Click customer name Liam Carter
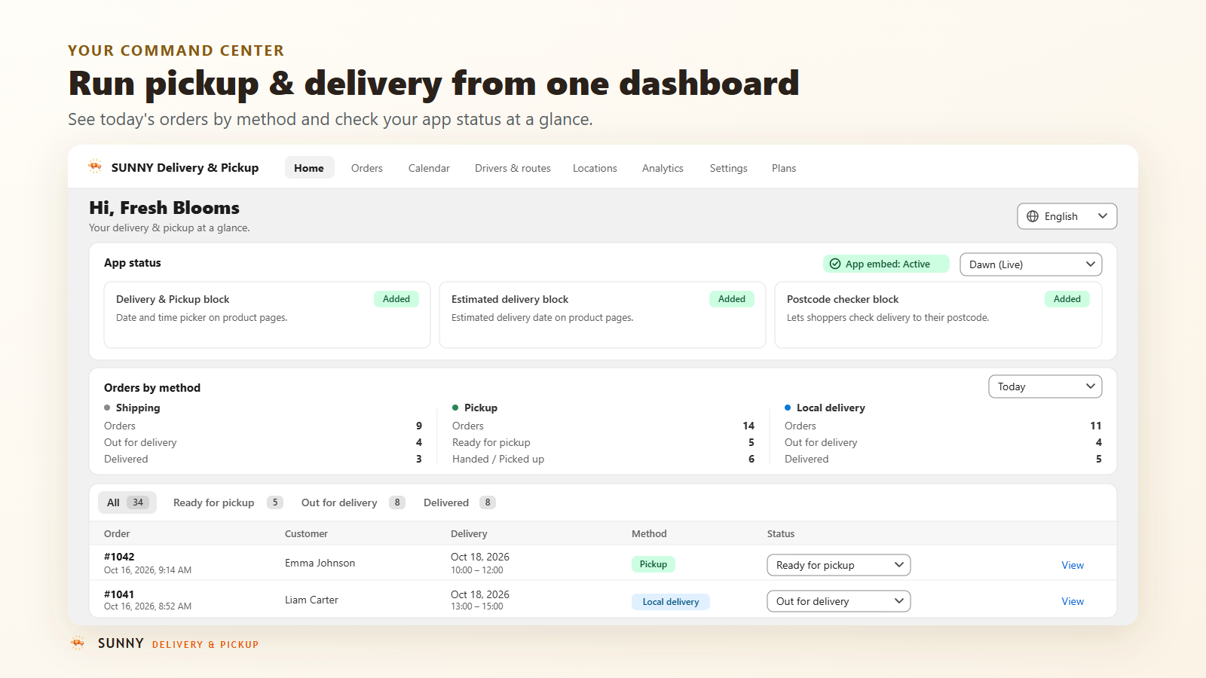Screen dimensions: 1206x678 (311, 600)
